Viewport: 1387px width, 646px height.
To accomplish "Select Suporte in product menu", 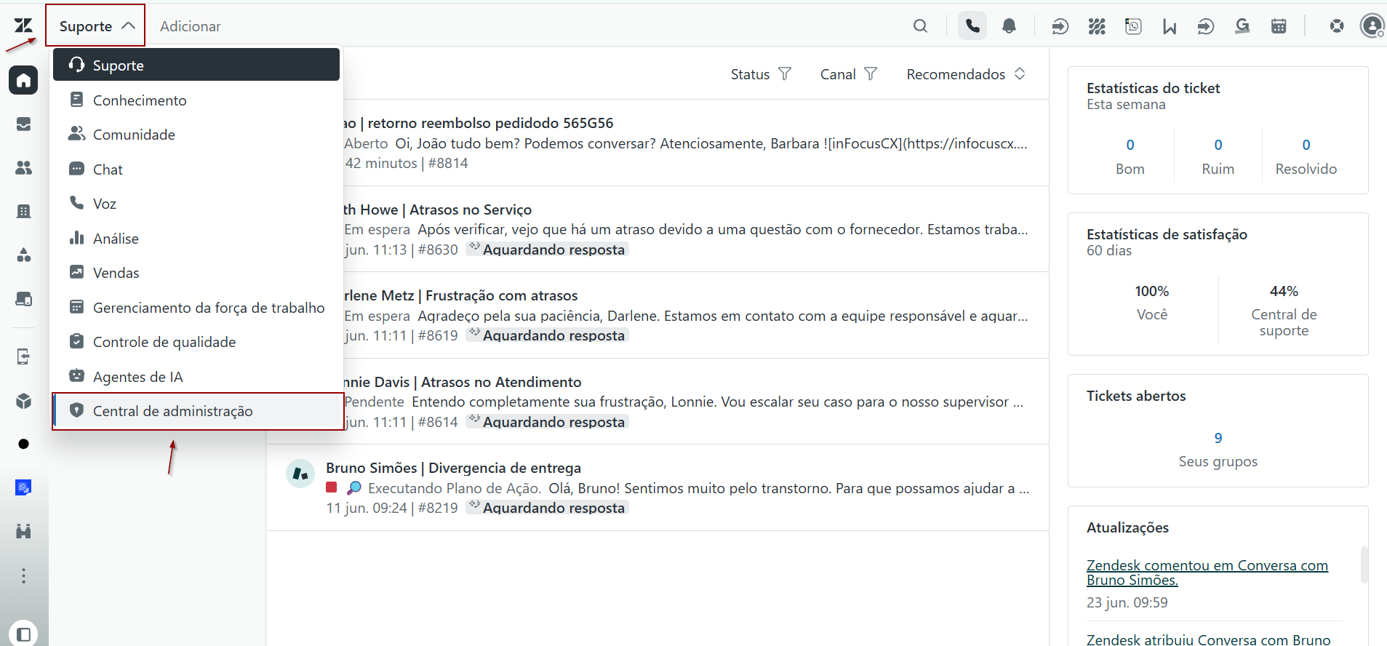I will (x=196, y=65).
